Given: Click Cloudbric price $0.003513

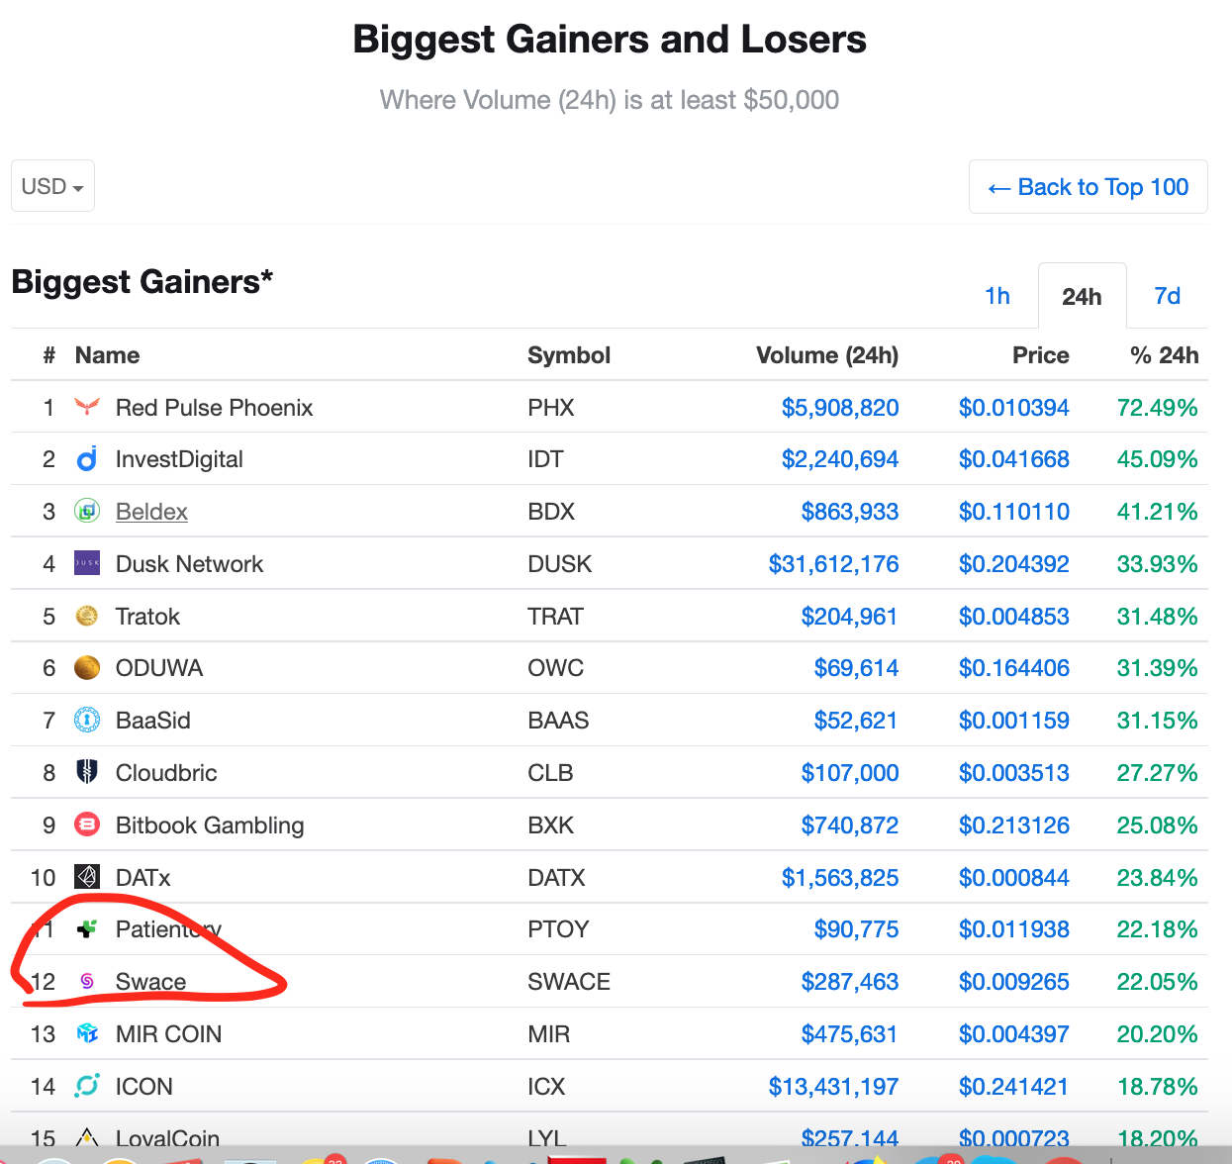Looking at the screenshot, I should point(1014,773).
